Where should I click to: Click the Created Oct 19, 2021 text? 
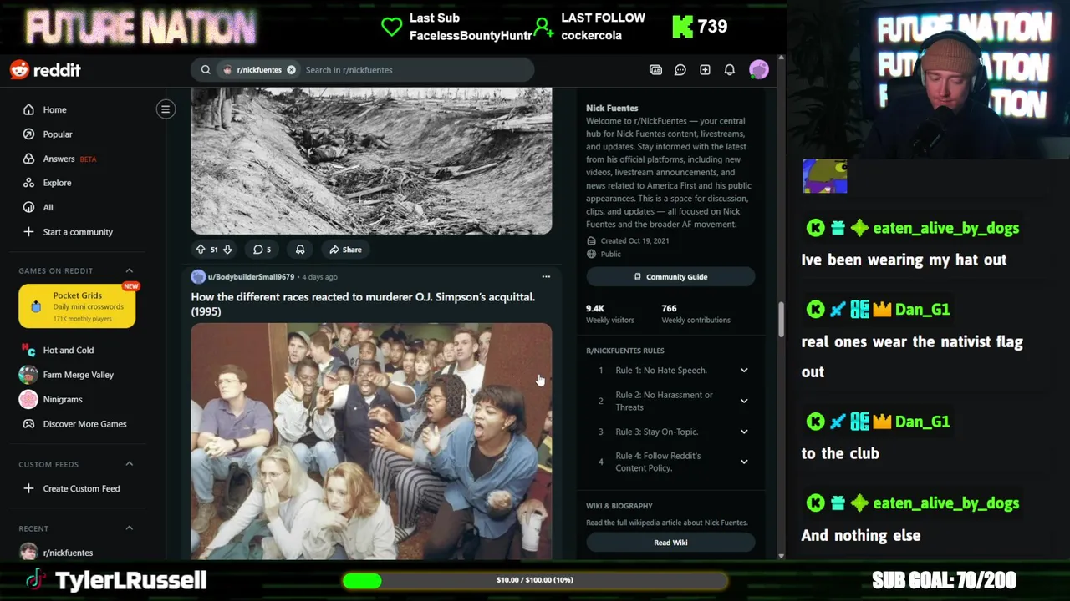pyautogui.click(x=634, y=240)
